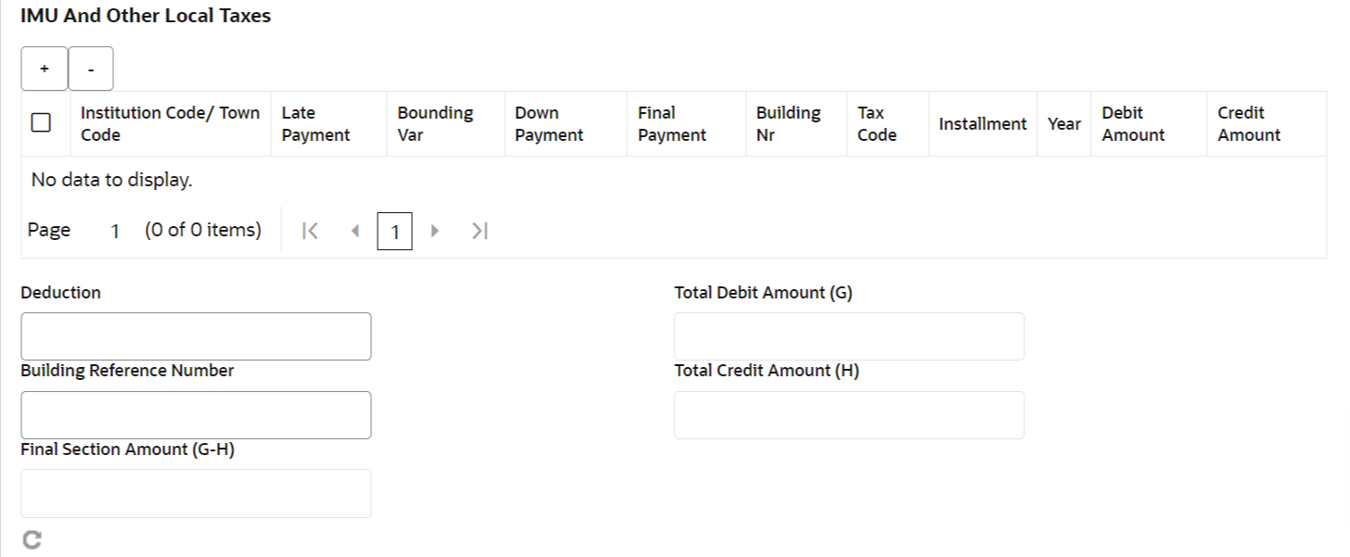This screenshot has width=1350, height=557.
Task: Click the Debit Amount column header
Action: (1133, 123)
